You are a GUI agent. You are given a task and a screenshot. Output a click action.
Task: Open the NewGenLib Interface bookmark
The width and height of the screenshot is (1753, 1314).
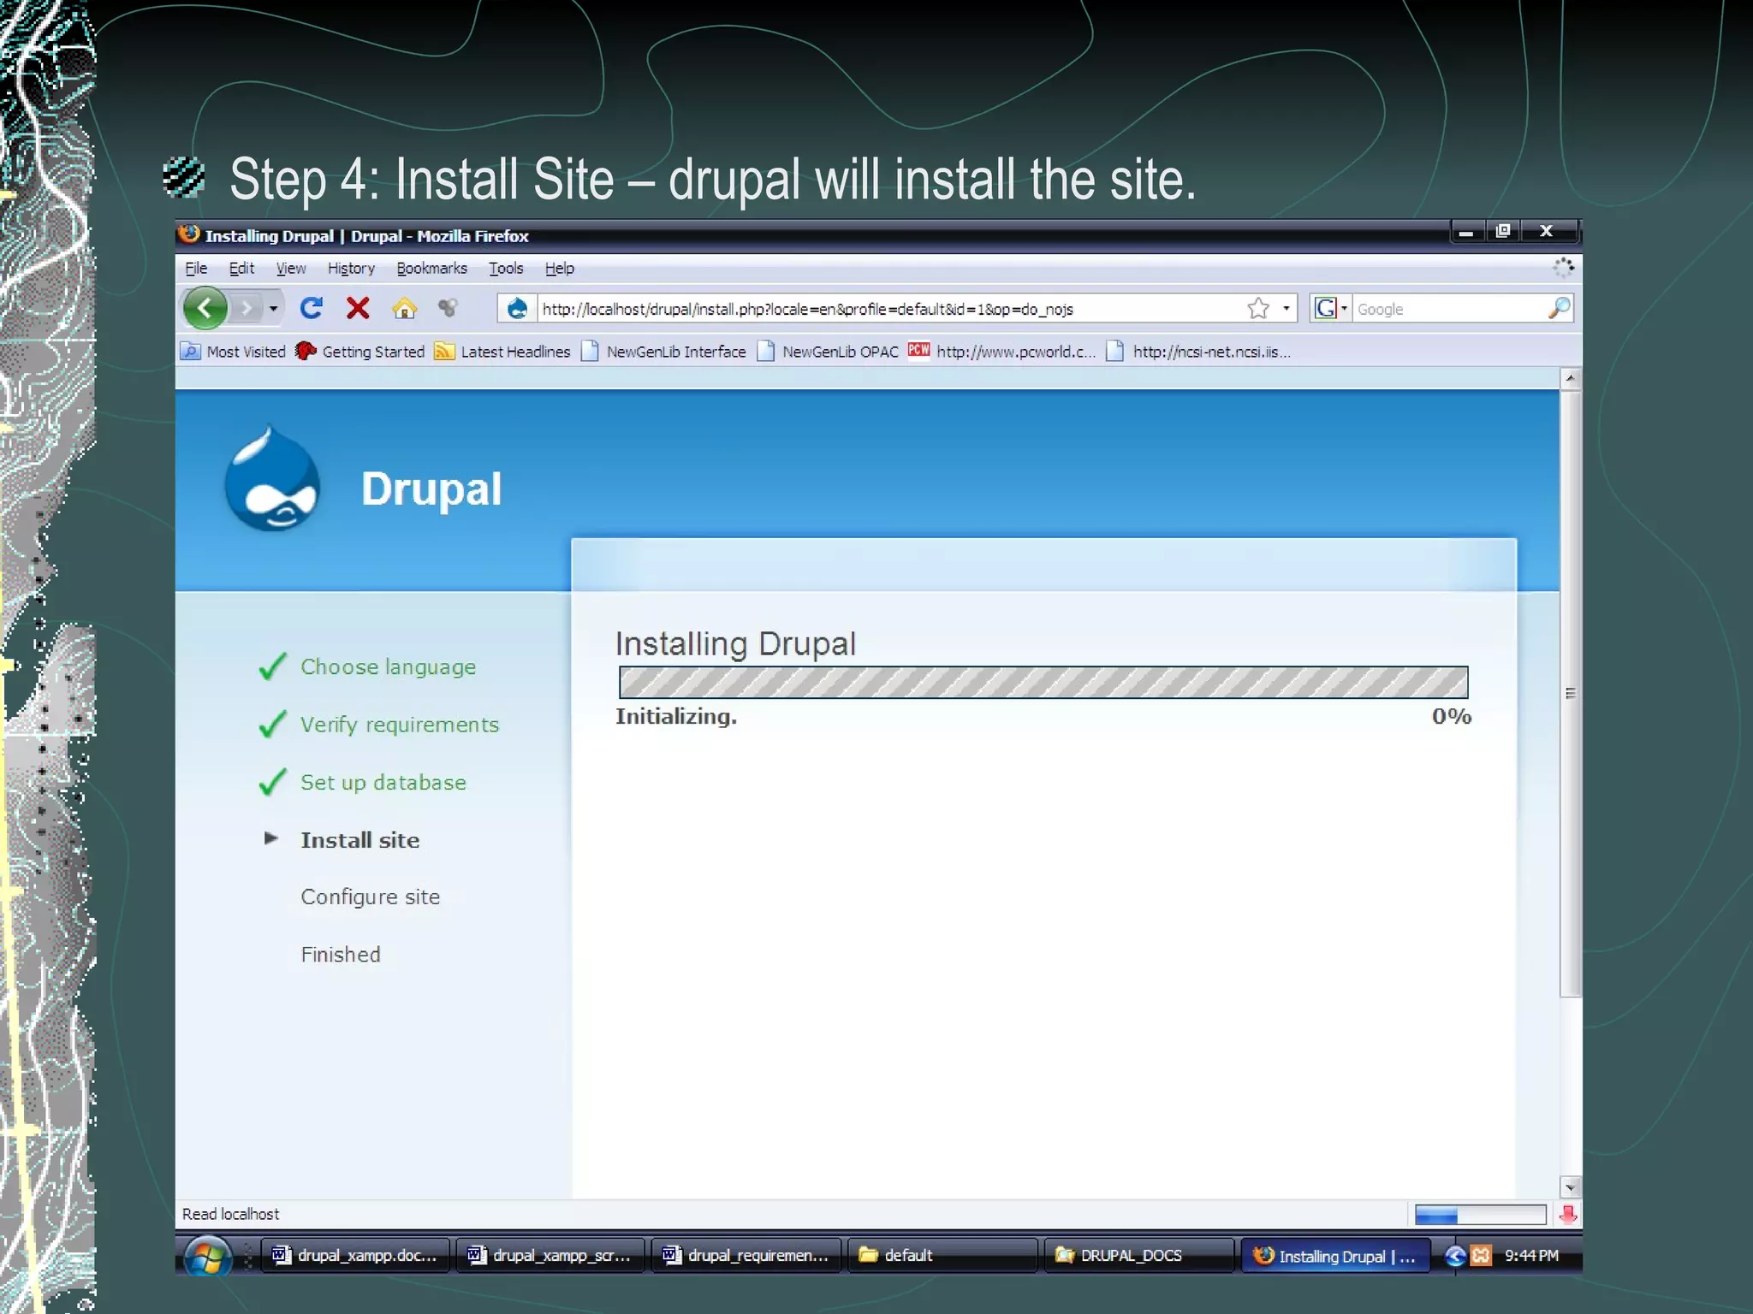(663, 352)
